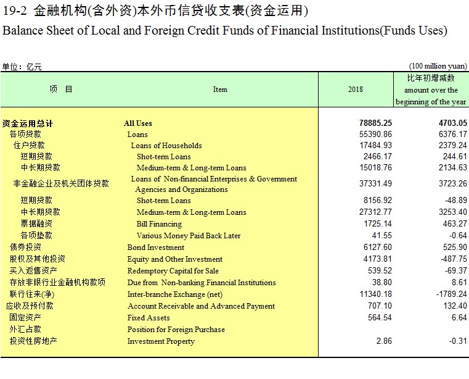Click the value -0.64
Viewport: 469px width, 379px height.
458,235
